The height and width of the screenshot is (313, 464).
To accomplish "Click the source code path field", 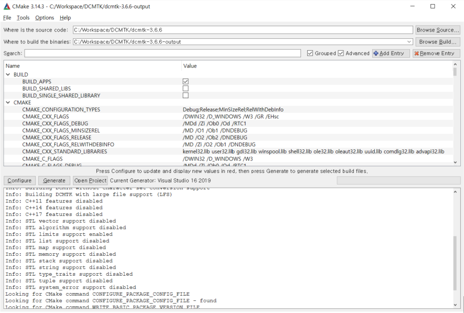I will (243, 30).
